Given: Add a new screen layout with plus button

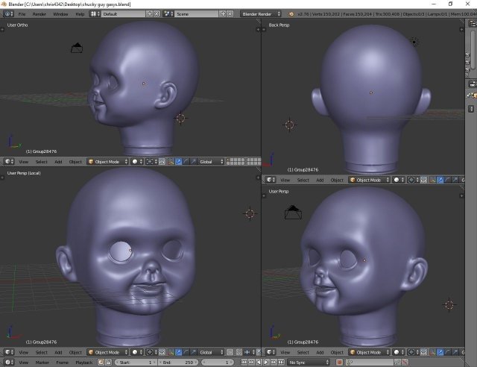Looking at the screenshot, I should point(150,14).
